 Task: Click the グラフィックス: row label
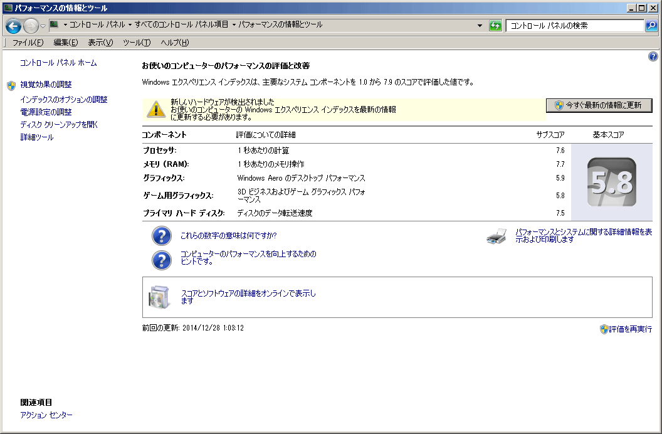(164, 179)
